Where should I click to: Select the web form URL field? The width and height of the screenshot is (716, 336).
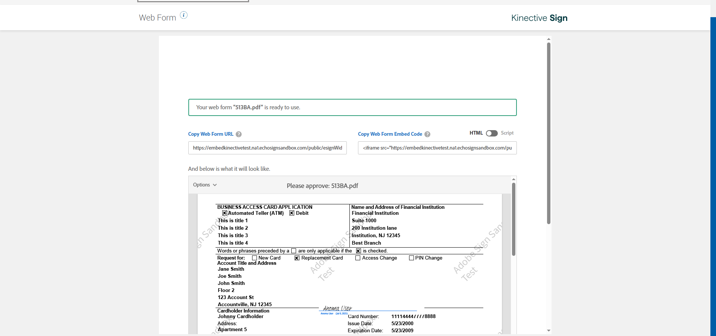pos(267,148)
